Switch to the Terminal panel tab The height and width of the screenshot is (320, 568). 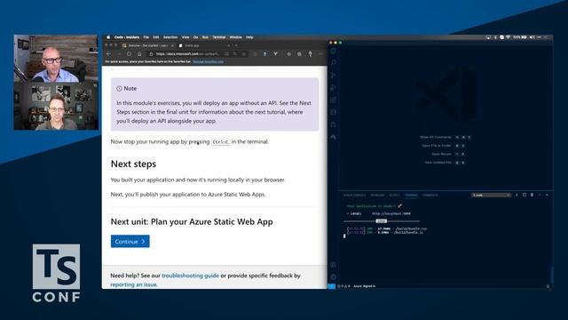(x=411, y=196)
